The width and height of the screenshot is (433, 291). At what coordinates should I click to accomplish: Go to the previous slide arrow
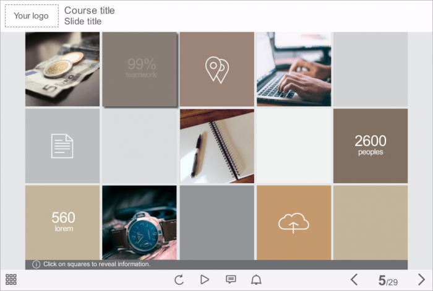(354, 279)
